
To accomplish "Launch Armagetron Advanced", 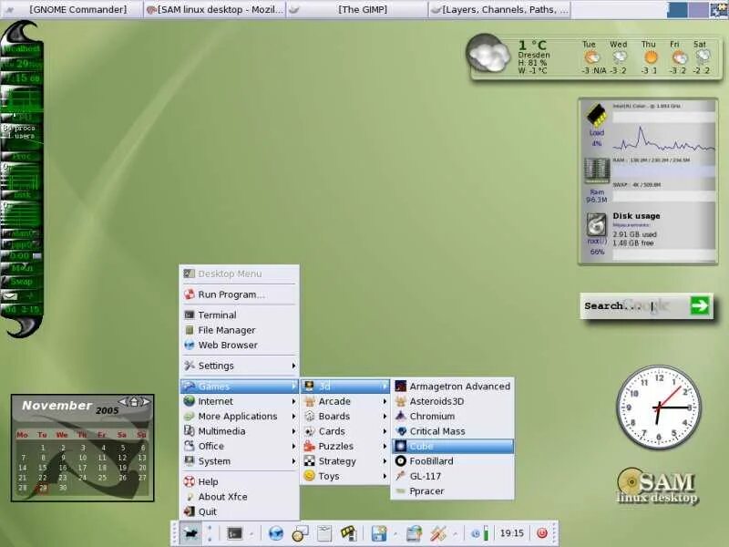I will coord(453,386).
